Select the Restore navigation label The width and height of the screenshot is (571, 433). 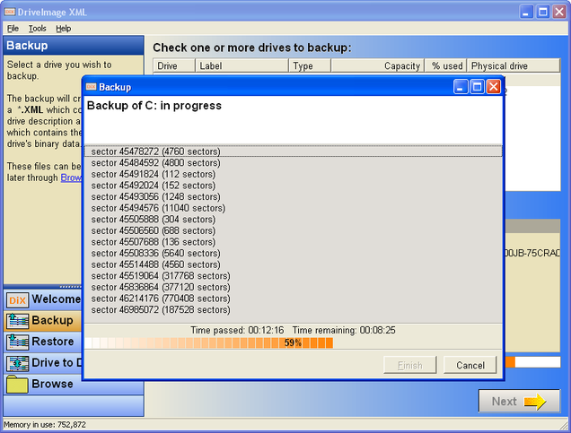53,342
